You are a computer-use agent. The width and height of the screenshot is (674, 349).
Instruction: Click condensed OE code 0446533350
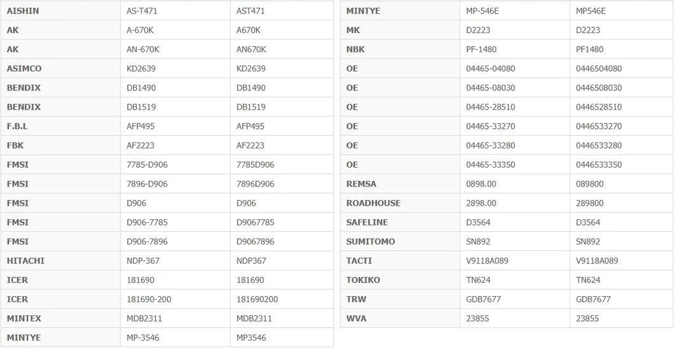(599, 164)
